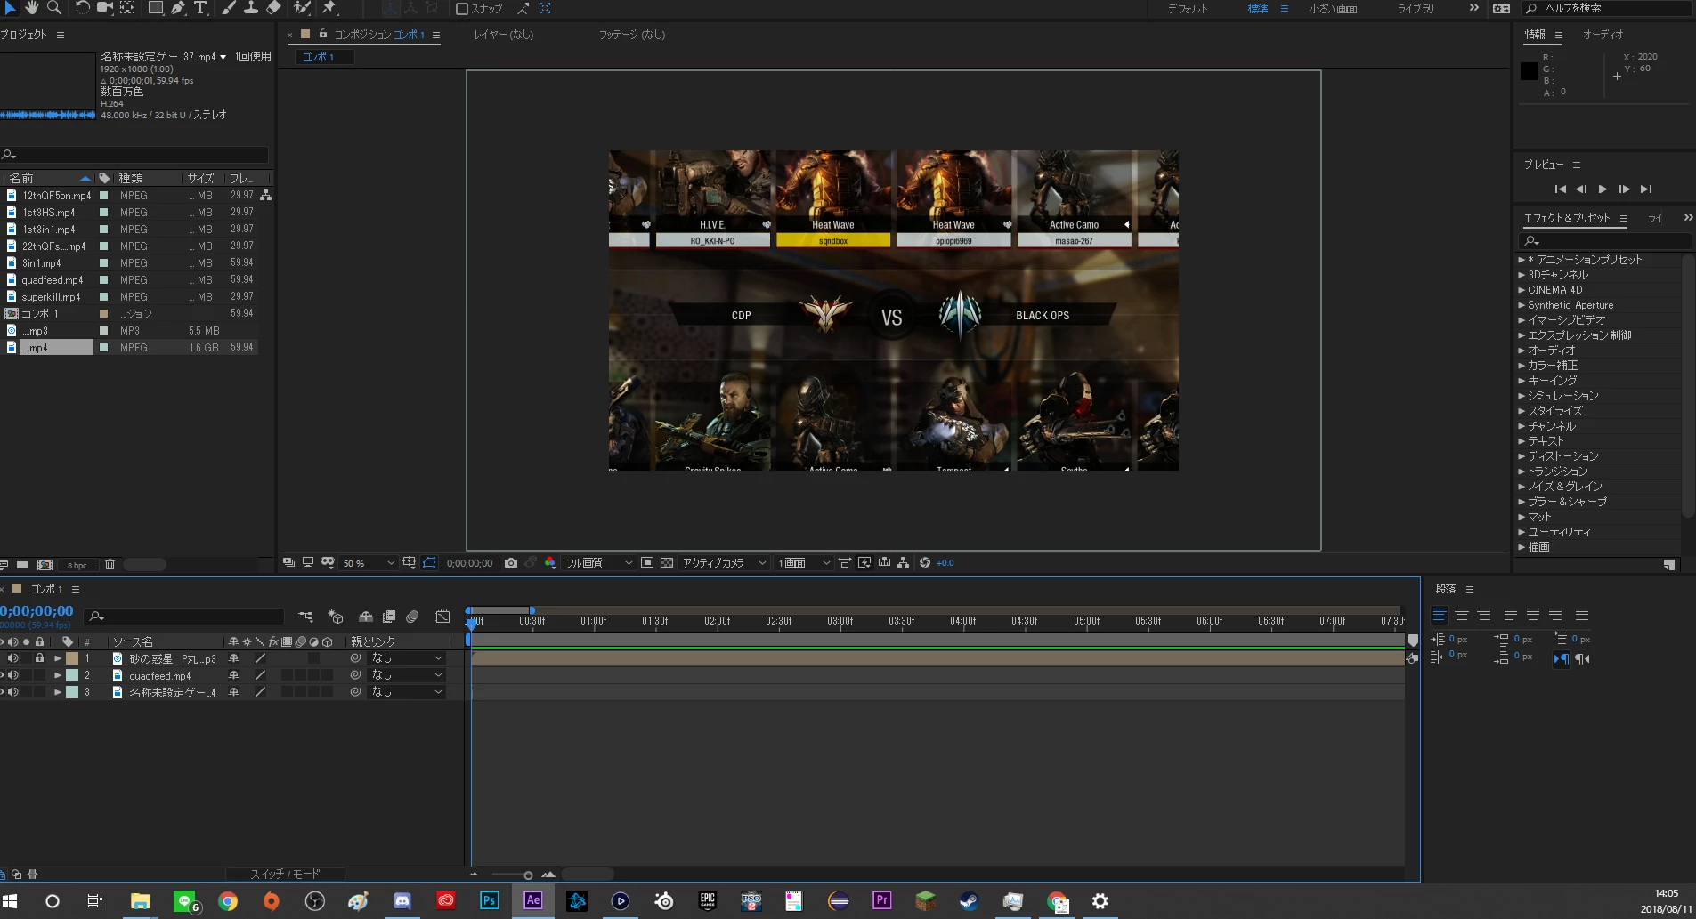This screenshot has height=919, width=1696.
Task: Take a snapshot with the camera icon
Action: [x=511, y=562]
